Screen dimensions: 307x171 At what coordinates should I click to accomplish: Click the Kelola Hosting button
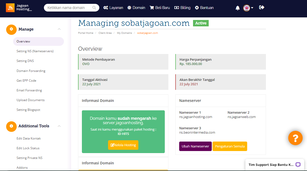[123, 145]
